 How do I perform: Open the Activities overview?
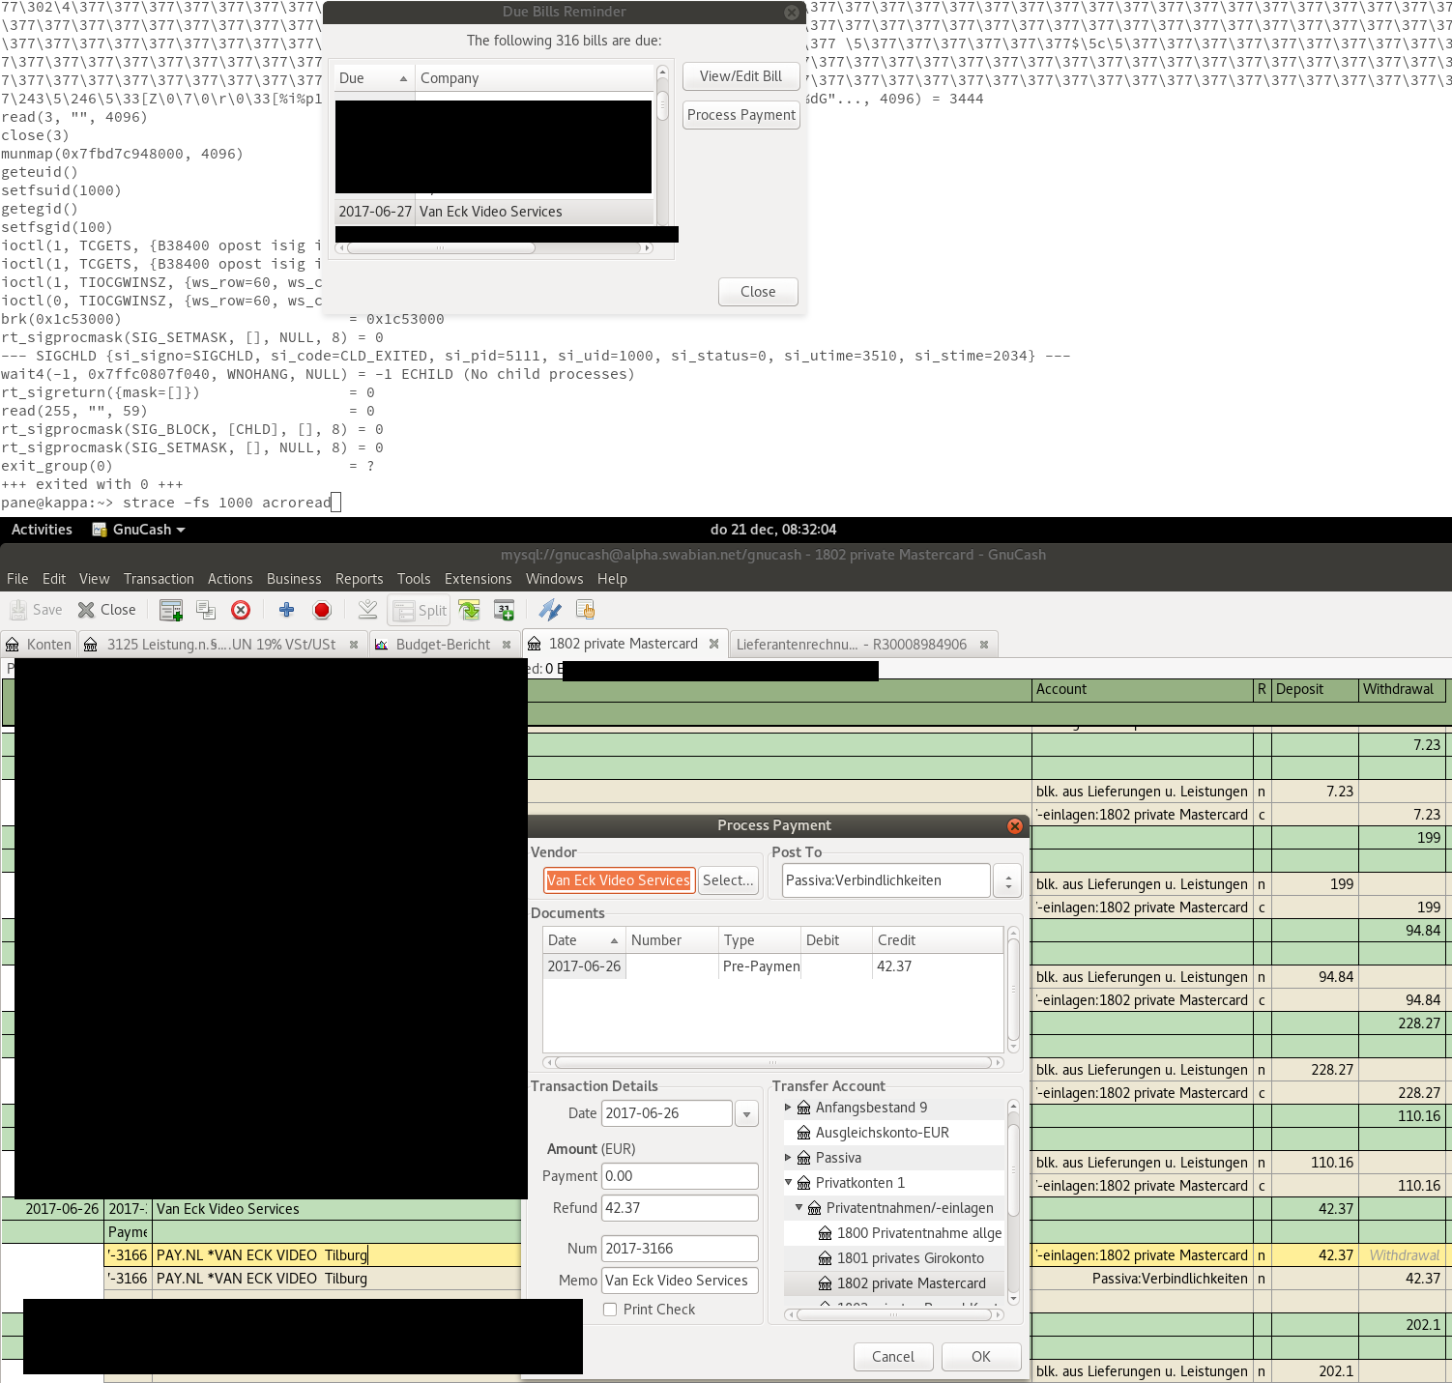pos(42,530)
